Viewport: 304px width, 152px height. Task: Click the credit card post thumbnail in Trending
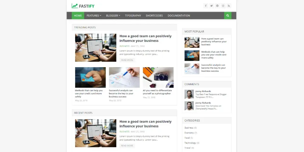[90, 77]
